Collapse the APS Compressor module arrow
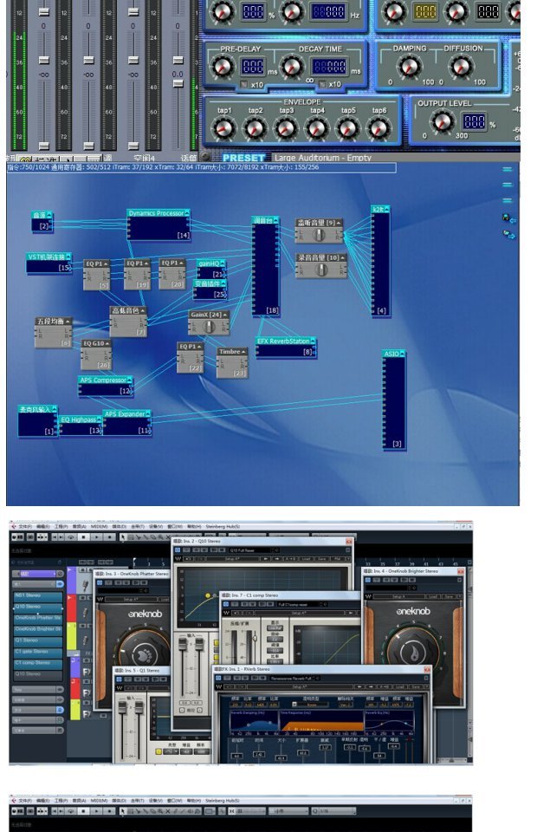The width and height of the screenshot is (537, 832). pyautogui.click(x=130, y=380)
